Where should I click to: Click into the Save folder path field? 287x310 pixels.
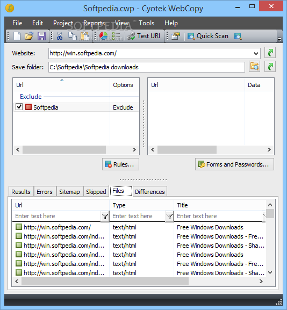coord(147,67)
